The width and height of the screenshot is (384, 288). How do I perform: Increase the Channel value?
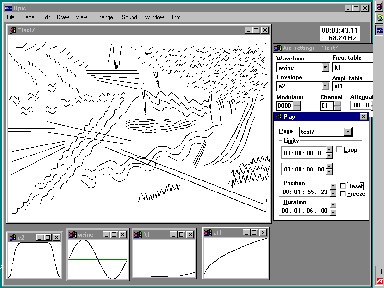coord(337,104)
